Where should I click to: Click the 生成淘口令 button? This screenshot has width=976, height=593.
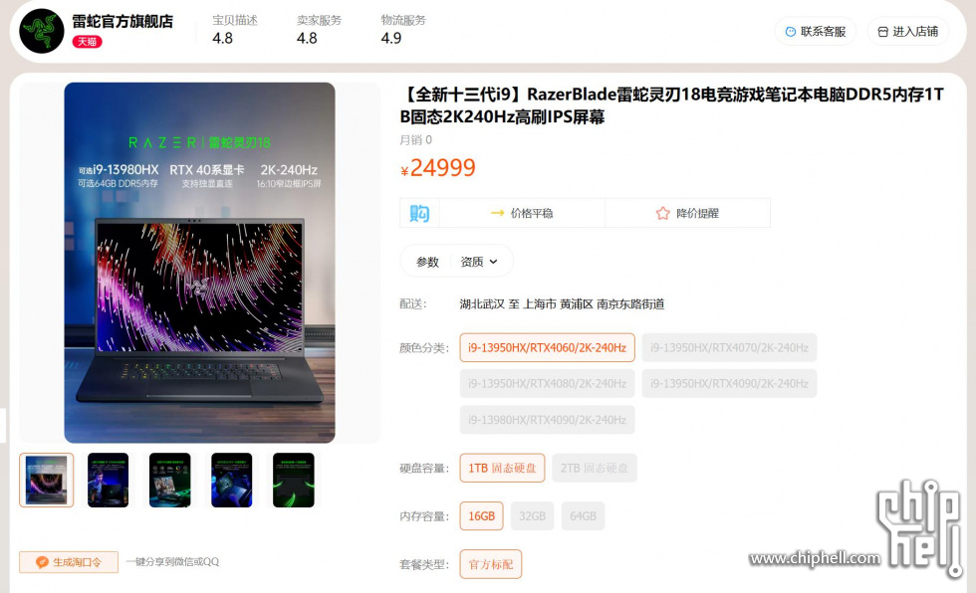coord(69,562)
